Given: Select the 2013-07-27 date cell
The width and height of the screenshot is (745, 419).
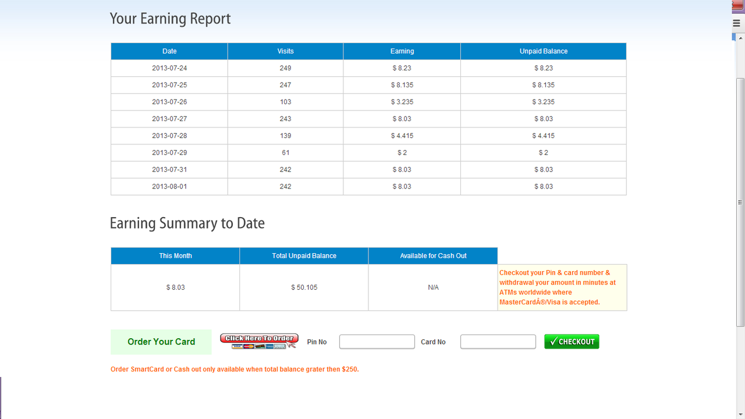Looking at the screenshot, I should [169, 119].
